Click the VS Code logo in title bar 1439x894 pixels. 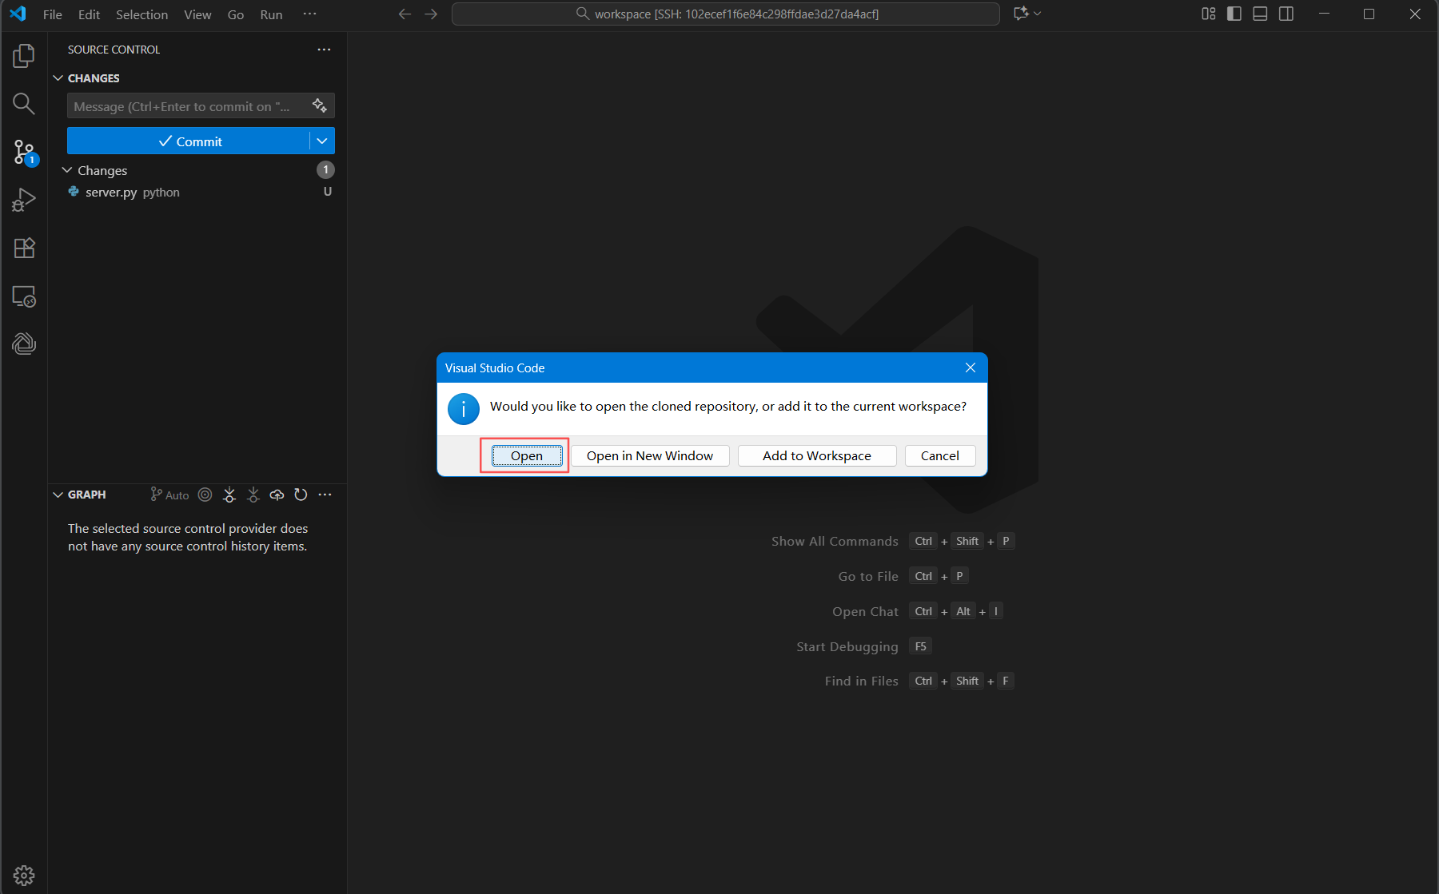(18, 14)
